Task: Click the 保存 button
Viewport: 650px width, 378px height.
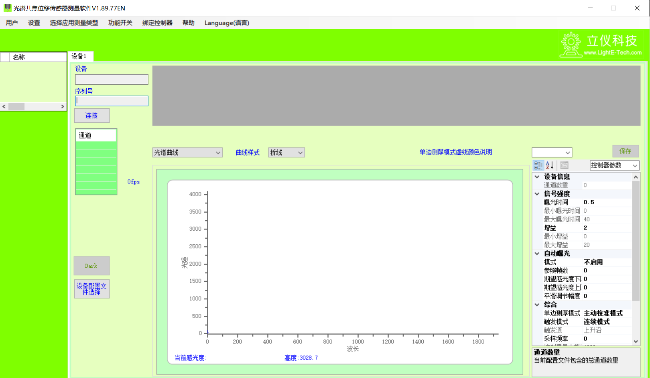Action: coord(625,151)
